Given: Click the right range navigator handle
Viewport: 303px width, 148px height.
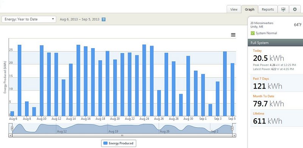Looking at the screenshot, I should click(232, 128).
